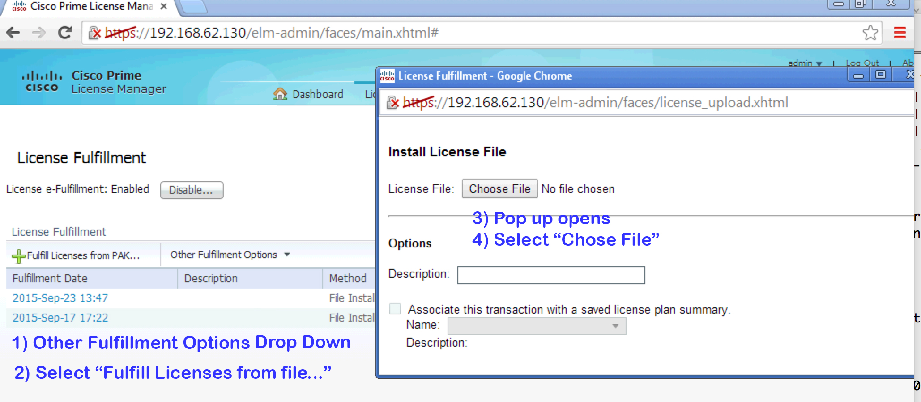Open the Name dropdown in popup
This screenshot has height=402, width=921.
click(x=537, y=326)
